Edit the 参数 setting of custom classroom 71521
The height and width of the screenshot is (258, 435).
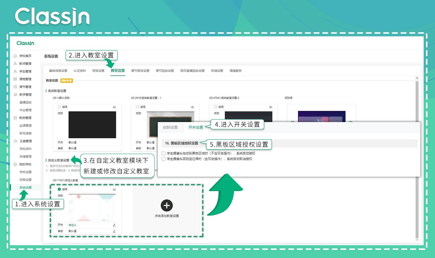click(114, 231)
